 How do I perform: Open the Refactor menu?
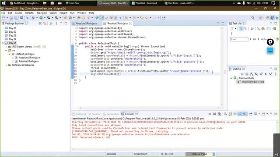[x=30, y=13]
